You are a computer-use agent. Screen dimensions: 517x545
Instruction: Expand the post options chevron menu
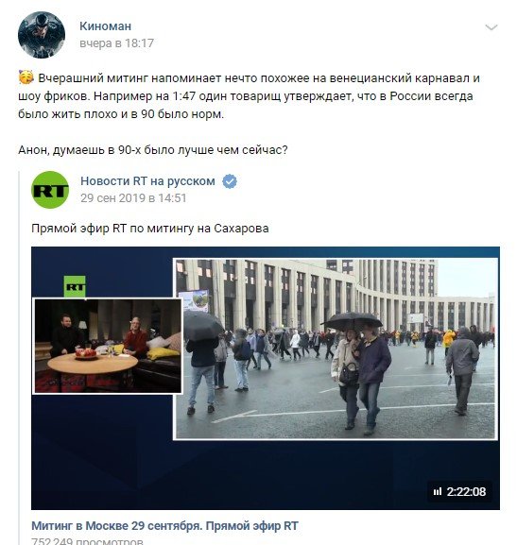coord(491,27)
